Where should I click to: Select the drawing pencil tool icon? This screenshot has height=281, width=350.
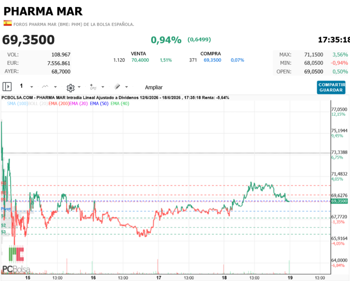pyautogui.click(x=117, y=86)
